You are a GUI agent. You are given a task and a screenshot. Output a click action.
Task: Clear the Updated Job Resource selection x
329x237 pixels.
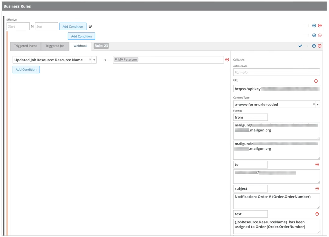(x=90, y=60)
